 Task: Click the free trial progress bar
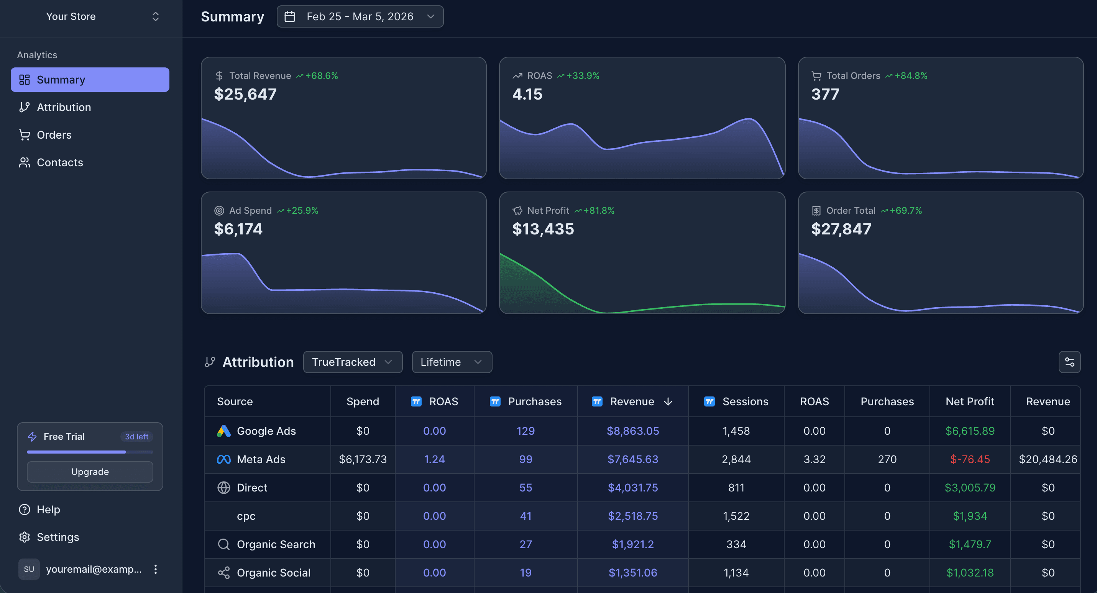tap(90, 452)
